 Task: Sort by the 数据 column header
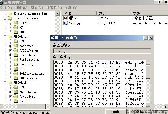150,13
